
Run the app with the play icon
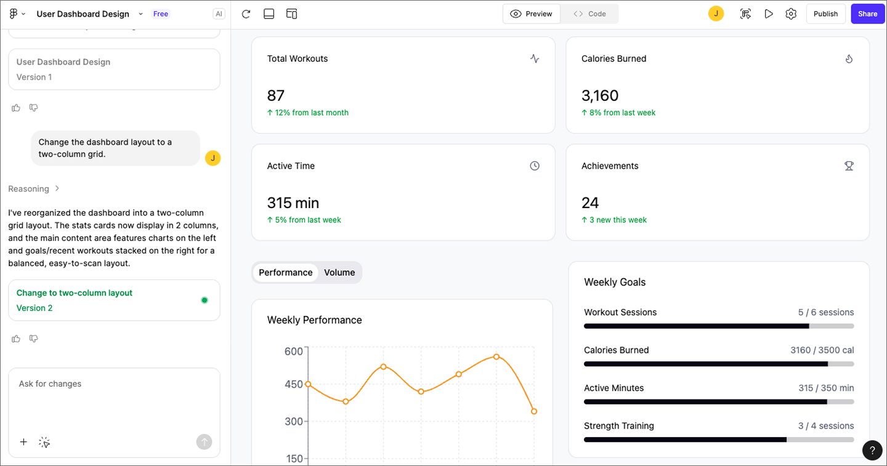coord(769,13)
